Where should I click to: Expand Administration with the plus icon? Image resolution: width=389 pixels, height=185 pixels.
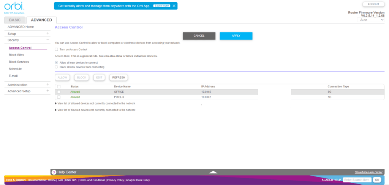[47, 84]
